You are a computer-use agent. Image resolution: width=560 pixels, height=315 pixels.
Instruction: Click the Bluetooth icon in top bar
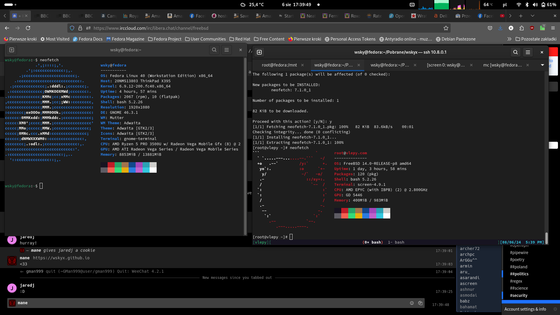point(527,5)
